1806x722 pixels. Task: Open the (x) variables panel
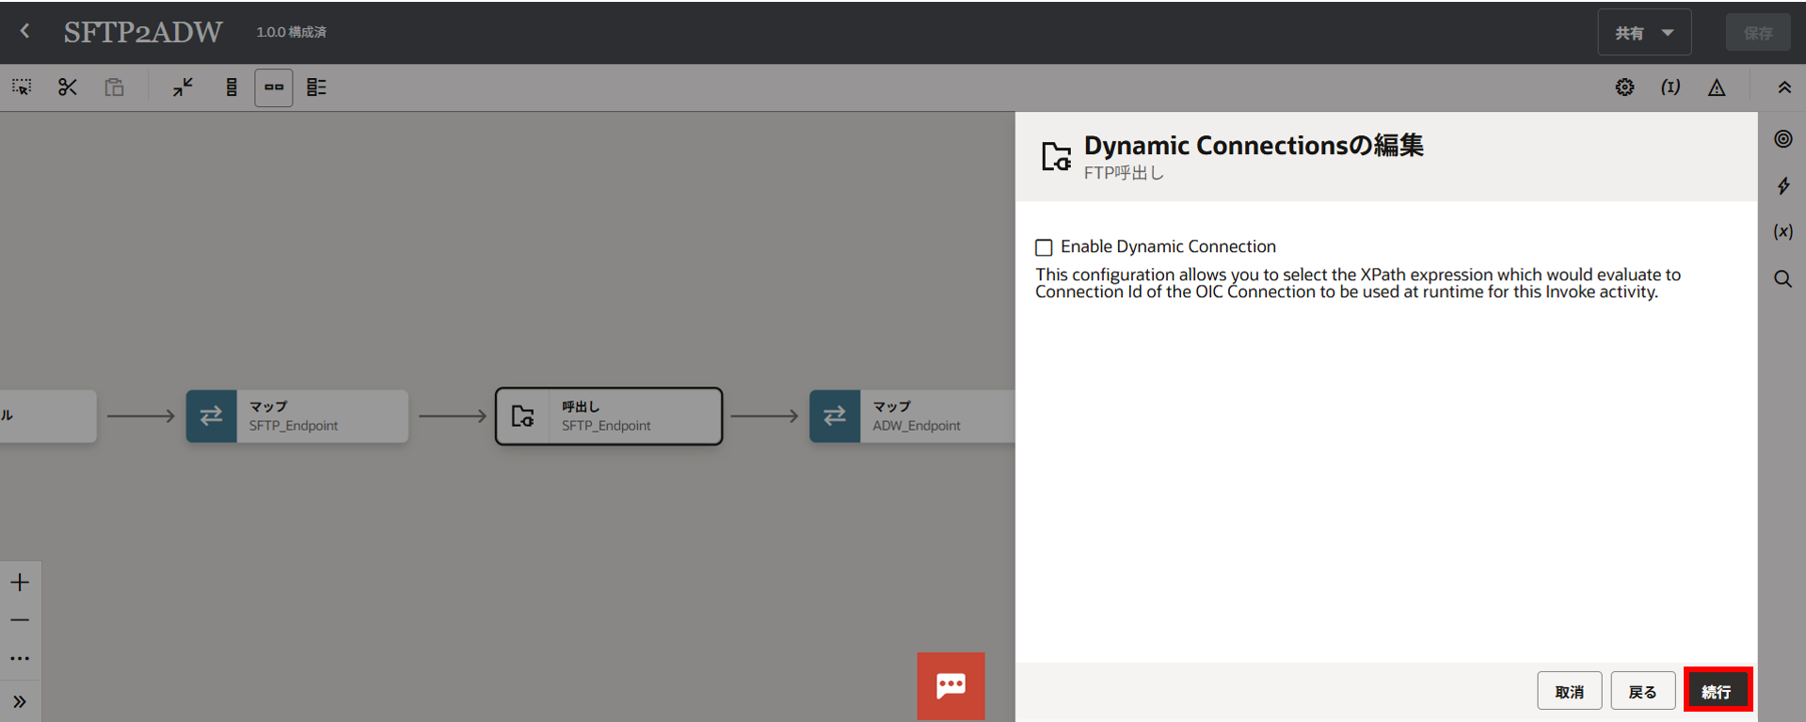tap(1783, 231)
